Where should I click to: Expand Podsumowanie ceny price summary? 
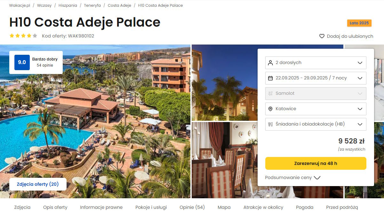tap(293, 177)
